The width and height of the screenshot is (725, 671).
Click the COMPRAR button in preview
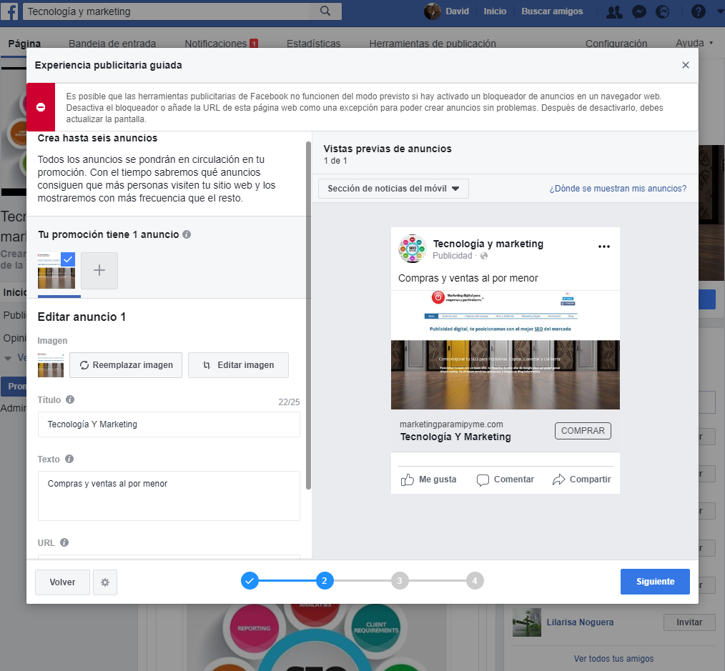tap(583, 431)
